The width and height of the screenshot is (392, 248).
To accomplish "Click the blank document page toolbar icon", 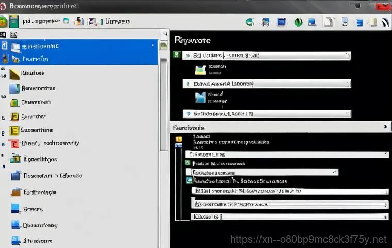I will (x=328, y=22).
